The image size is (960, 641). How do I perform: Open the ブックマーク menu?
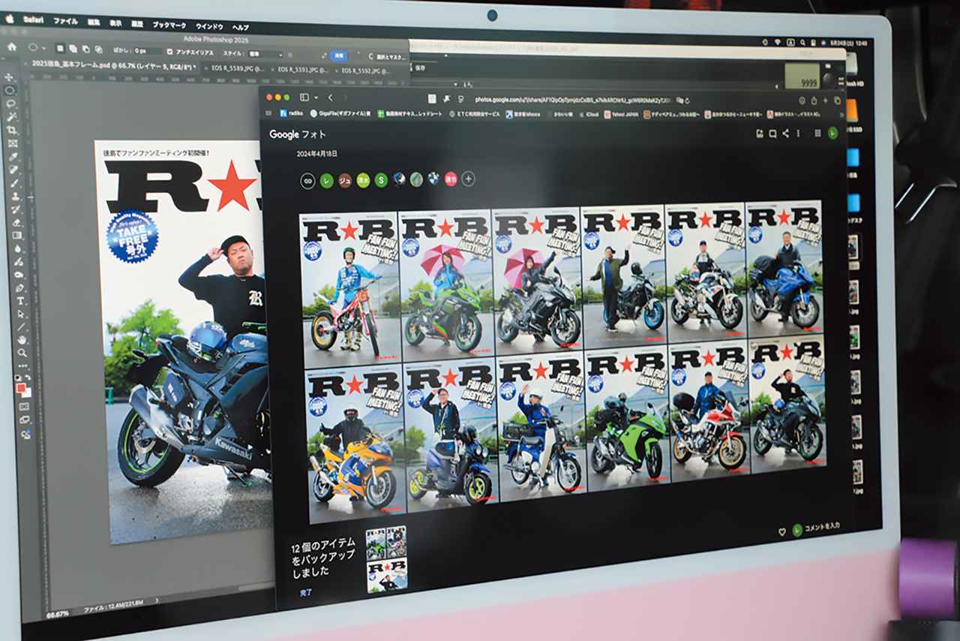point(169,24)
